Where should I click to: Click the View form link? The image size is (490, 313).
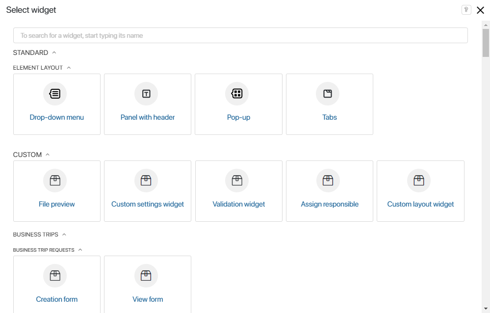point(148,299)
